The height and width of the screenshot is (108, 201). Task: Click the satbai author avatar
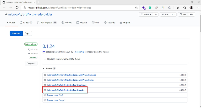44,52
